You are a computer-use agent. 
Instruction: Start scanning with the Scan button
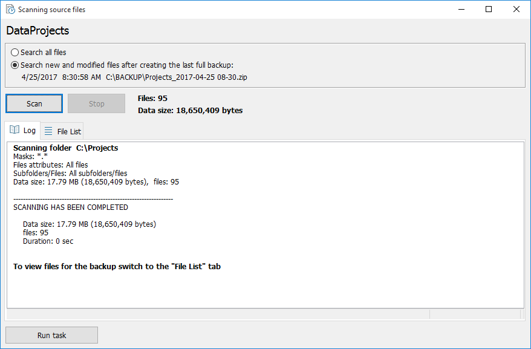pos(34,103)
